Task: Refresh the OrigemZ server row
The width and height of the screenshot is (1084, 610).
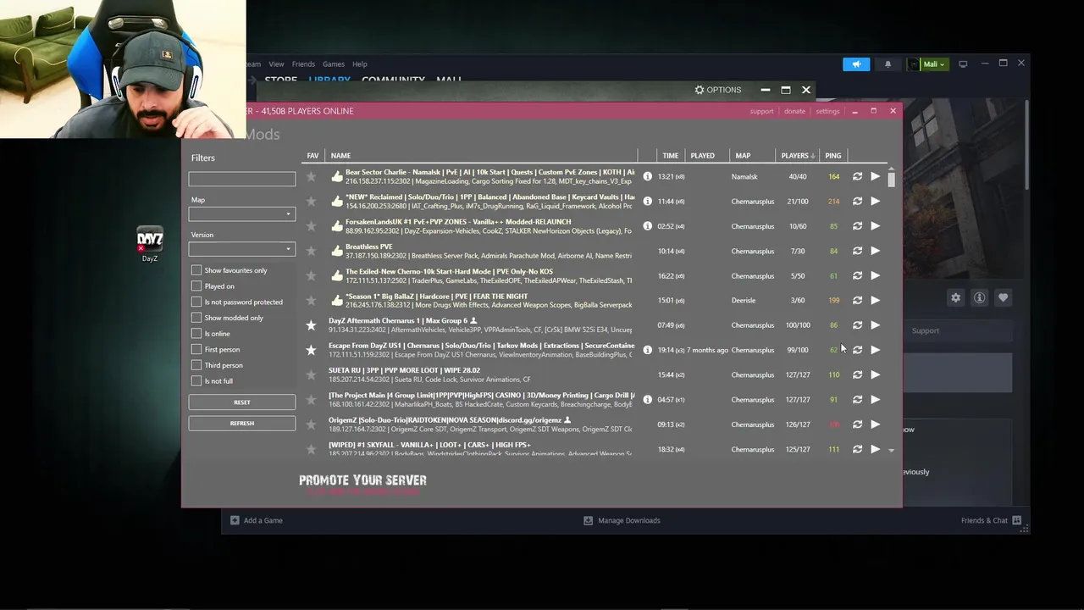Action: click(x=857, y=424)
